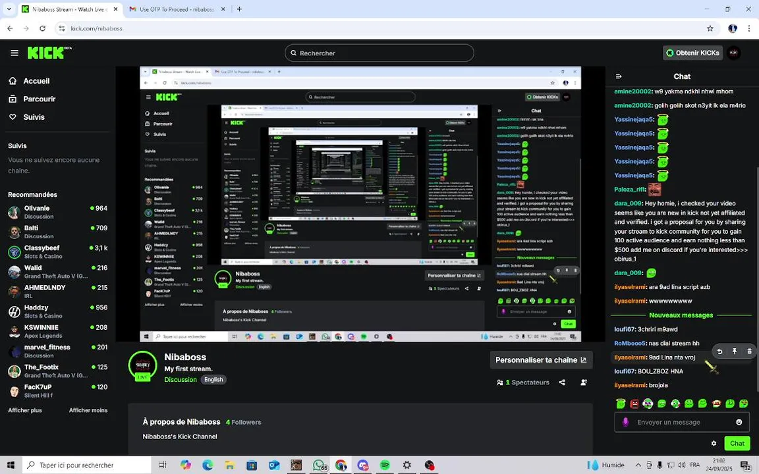Open recommended channel AHMEDLNDY
The image size is (759, 474).
coord(58,292)
